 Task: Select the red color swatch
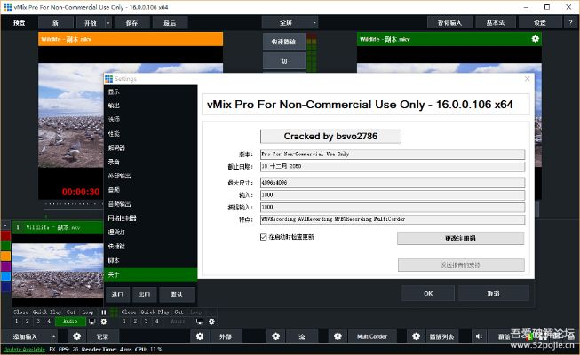tap(5, 235)
